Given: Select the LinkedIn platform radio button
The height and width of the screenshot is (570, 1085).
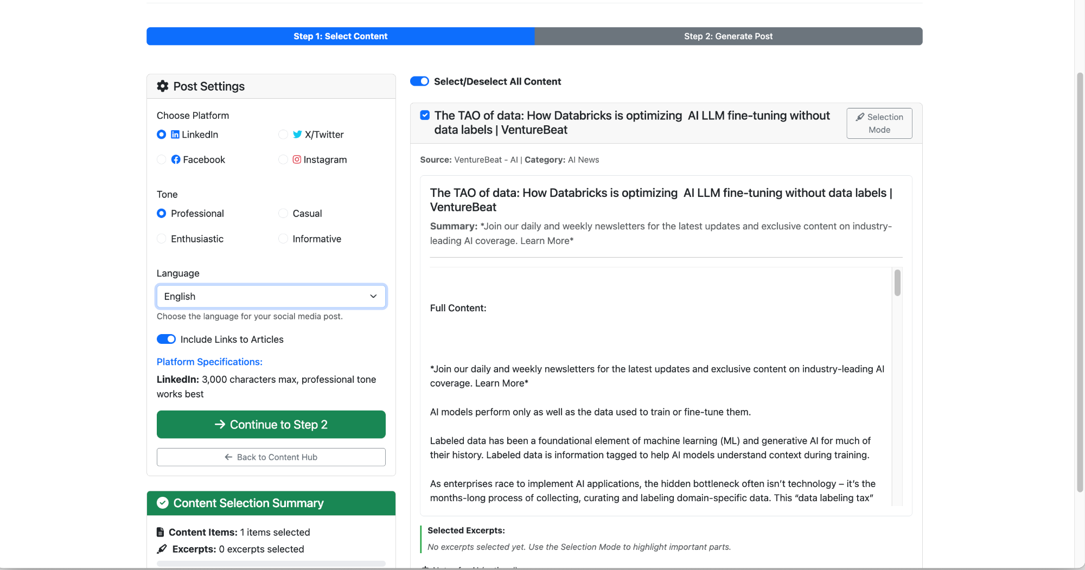Looking at the screenshot, I should [161, 135].
